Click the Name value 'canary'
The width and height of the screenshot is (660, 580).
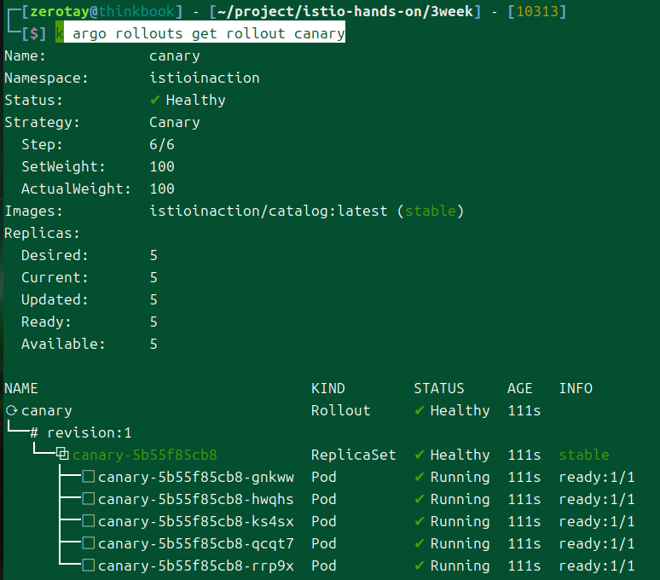tap(175, 56)
